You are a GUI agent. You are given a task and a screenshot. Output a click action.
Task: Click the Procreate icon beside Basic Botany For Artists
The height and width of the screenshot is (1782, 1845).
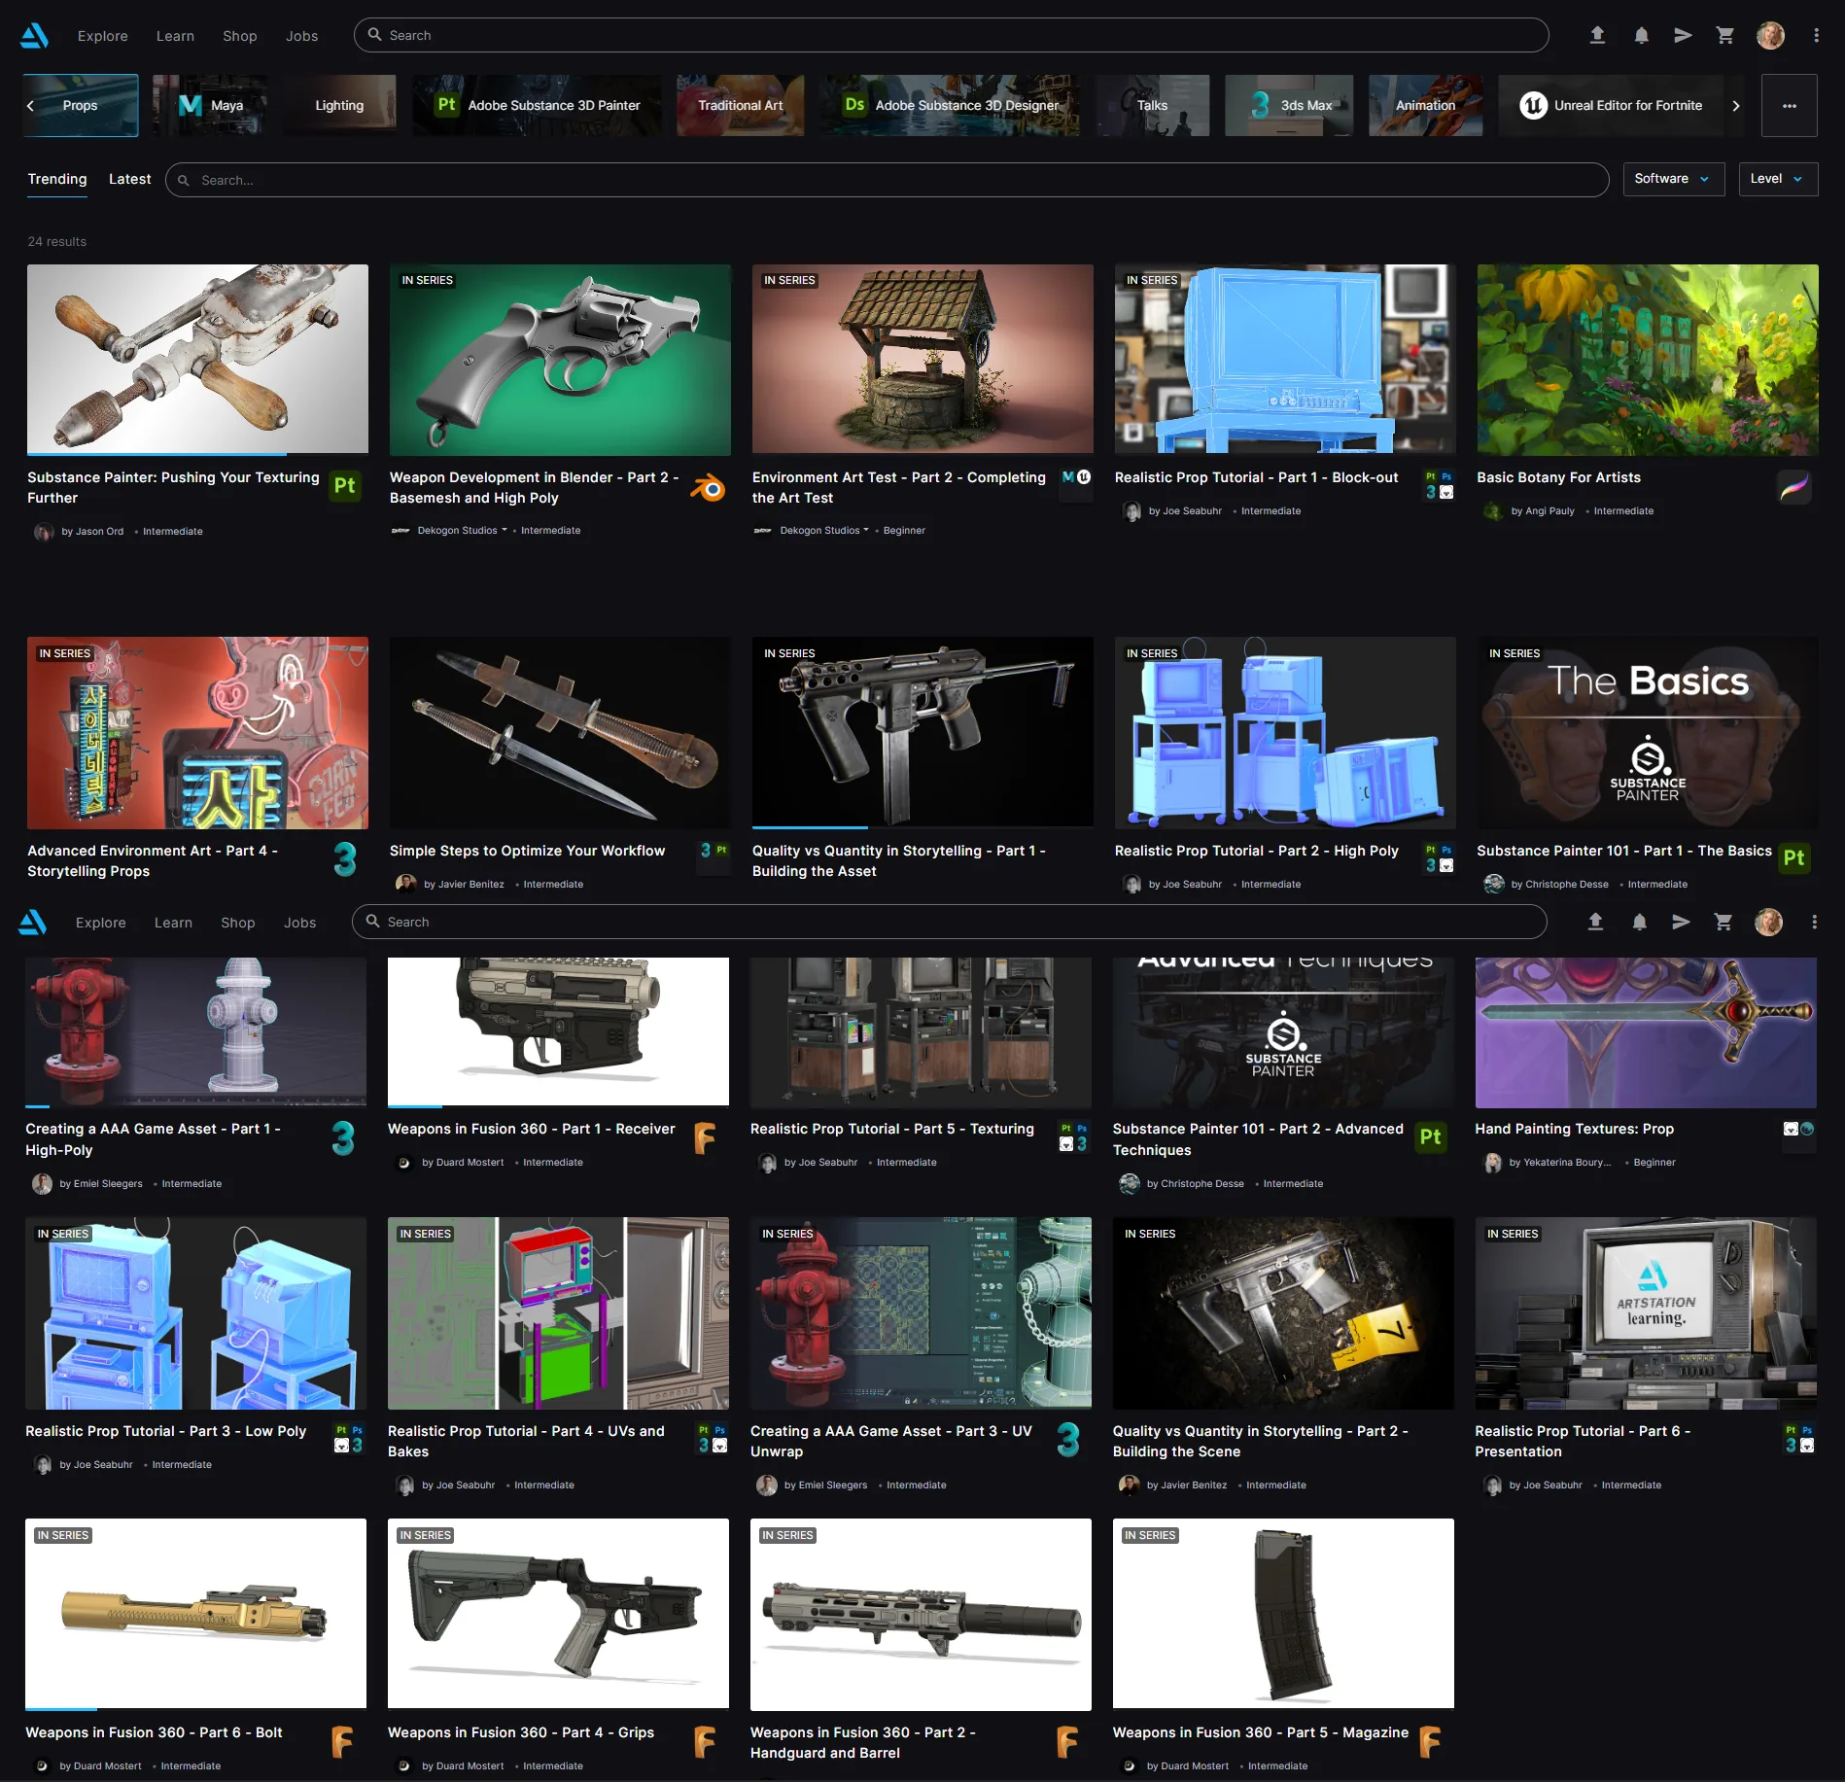tap(1794, 486)
